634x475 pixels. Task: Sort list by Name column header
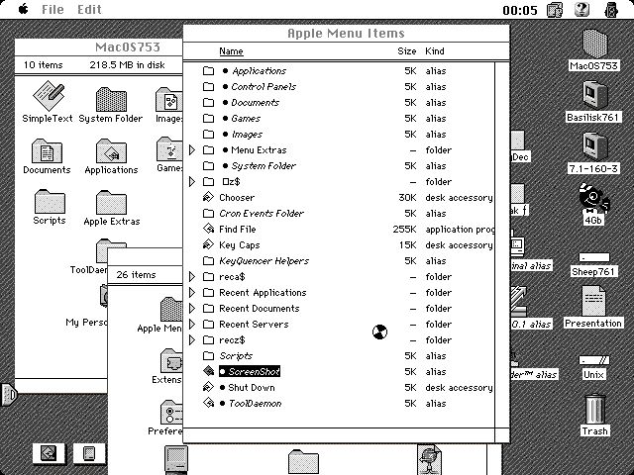(231, 51)
